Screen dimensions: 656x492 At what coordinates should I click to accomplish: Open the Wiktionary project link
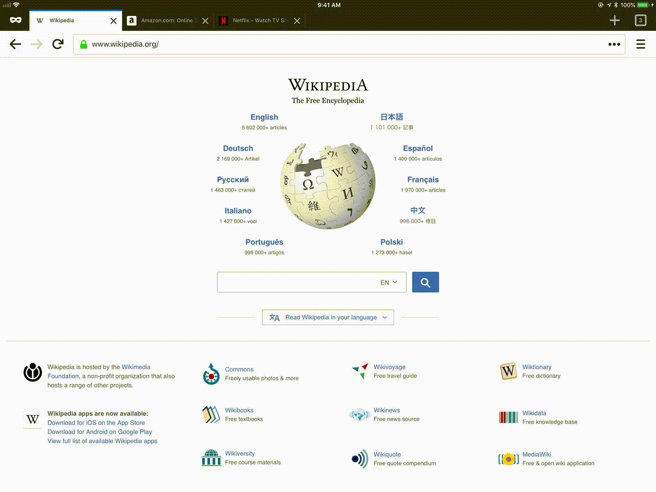click(x=537, y=367)
